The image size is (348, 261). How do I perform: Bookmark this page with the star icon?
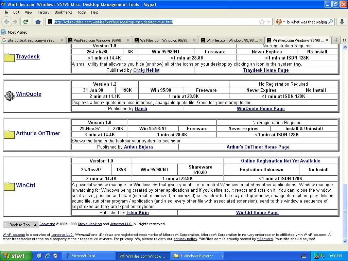point(262,22)
